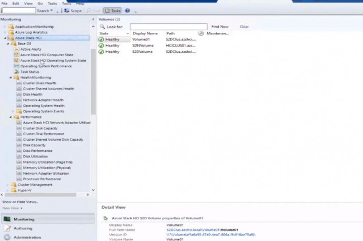Image resolution: width=363 pixels, height=241 pixels.
Task: Open the Go menu
Action: click(40, 3)
